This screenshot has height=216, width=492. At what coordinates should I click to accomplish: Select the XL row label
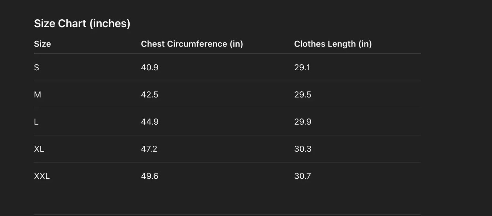pos(39,149)
